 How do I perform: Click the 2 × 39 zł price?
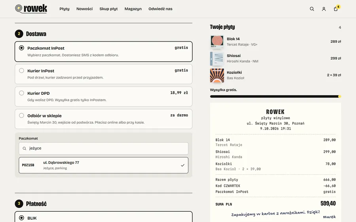click(334, 75)
